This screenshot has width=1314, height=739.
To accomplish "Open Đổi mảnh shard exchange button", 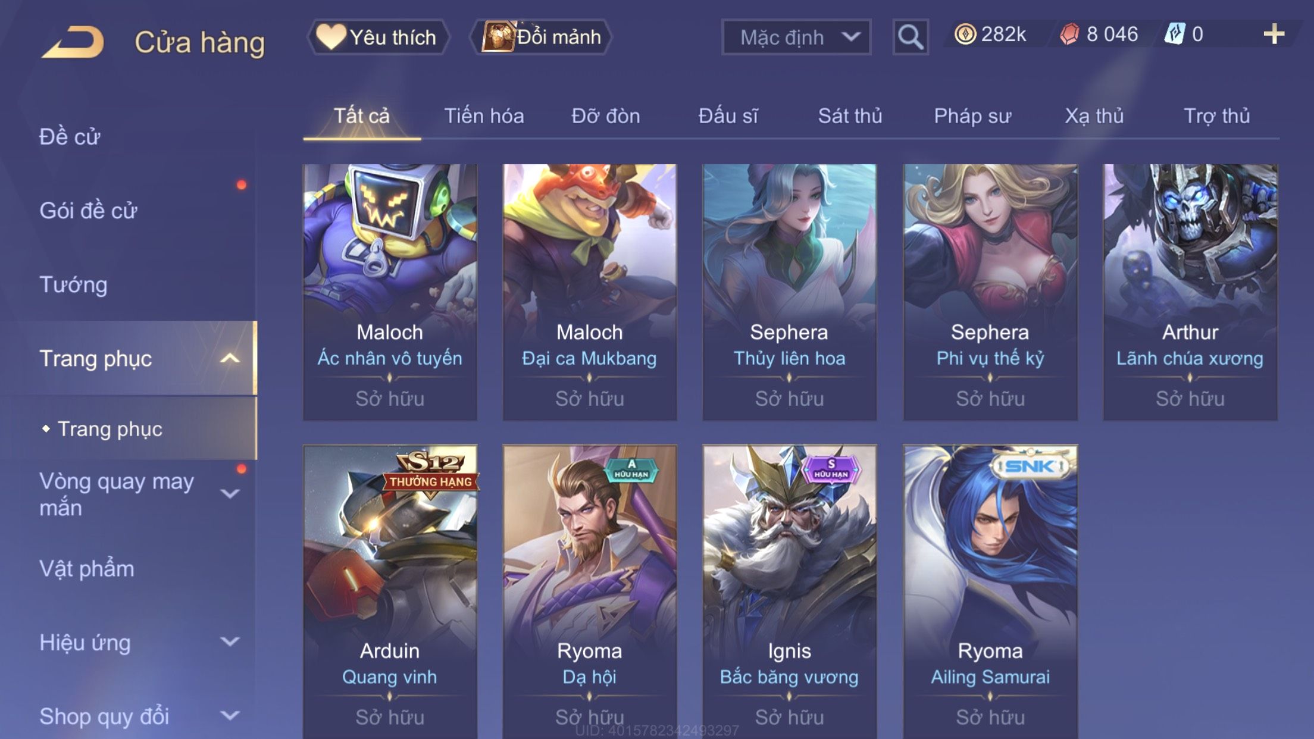I will pyautogui.click(x=541, y=37).
